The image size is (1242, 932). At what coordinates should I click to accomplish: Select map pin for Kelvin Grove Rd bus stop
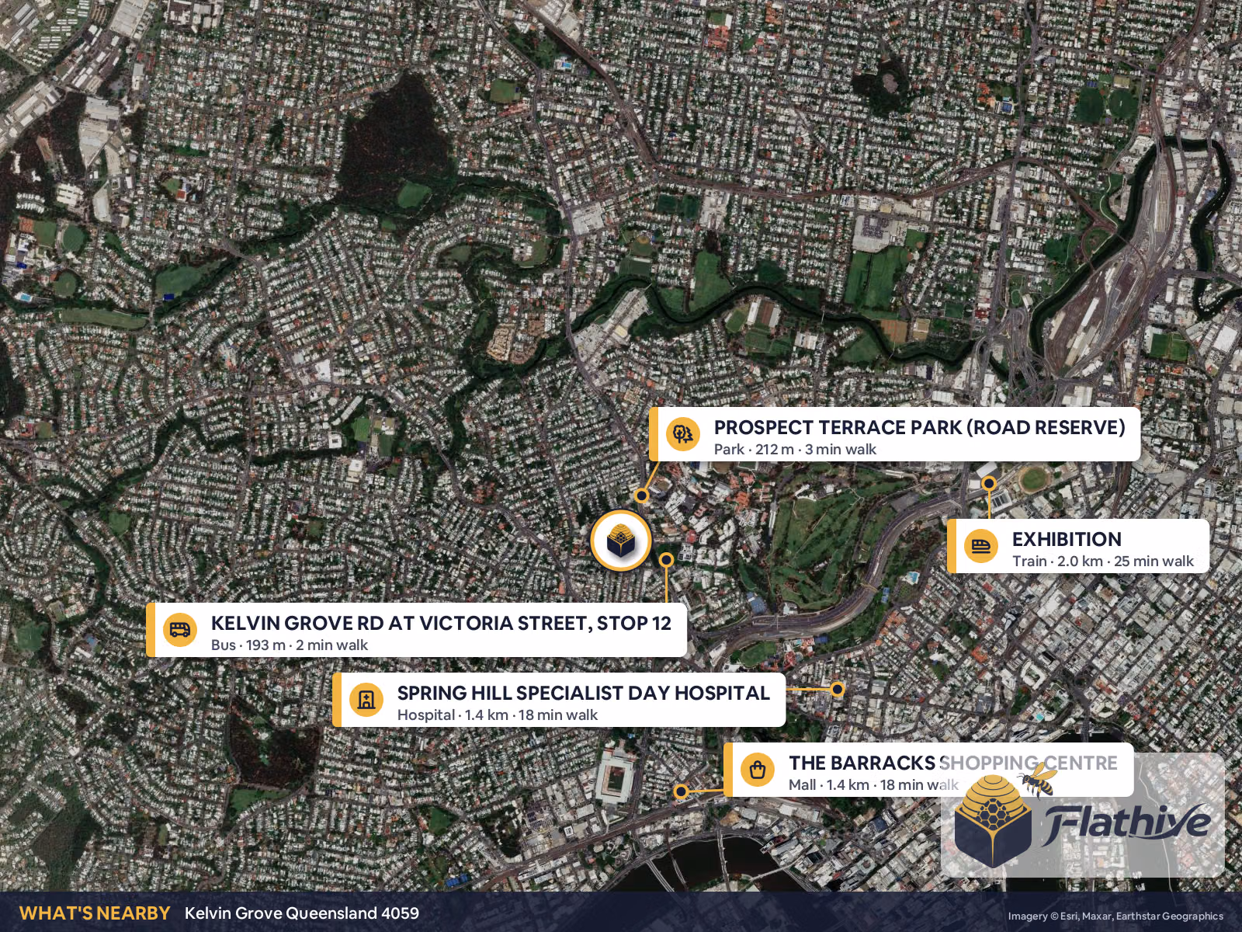click(666, 558)
